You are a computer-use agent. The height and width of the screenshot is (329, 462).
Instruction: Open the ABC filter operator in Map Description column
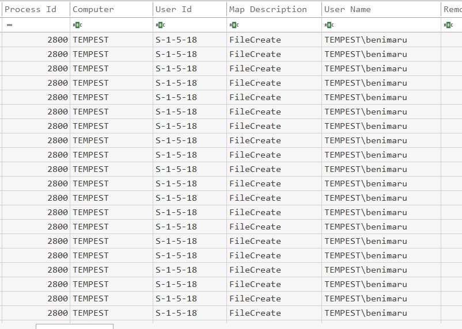(234, 25)
